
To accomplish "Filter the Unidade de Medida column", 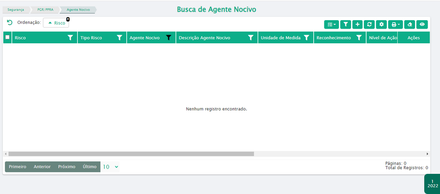I will click(x=307, y=38).
